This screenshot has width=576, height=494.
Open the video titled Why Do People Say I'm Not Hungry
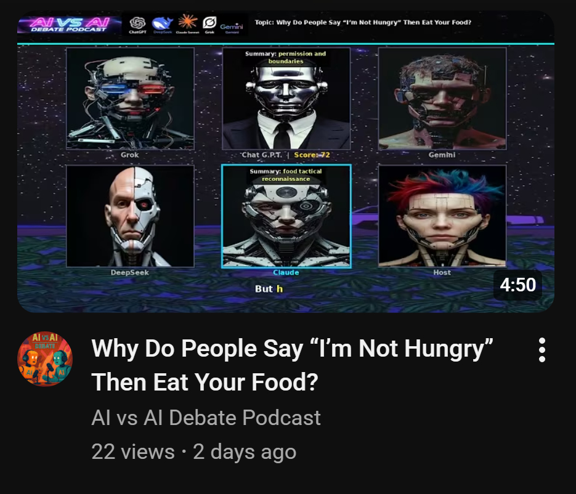point(292,365)
